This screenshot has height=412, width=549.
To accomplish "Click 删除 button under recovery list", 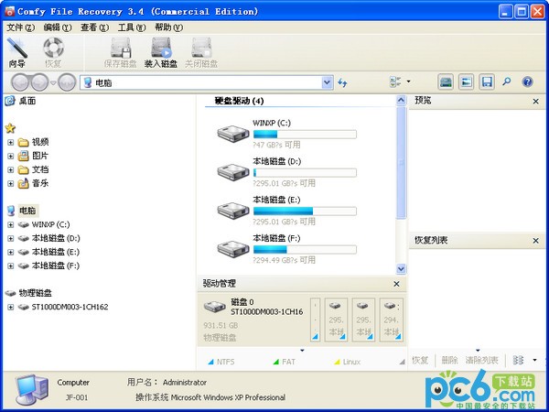I will 449,360.
